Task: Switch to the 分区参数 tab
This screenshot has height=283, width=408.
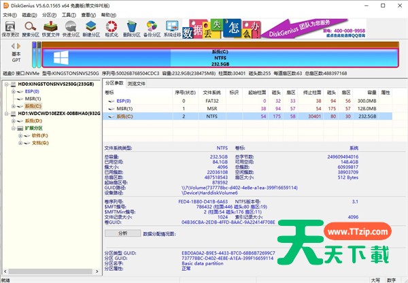Action: 114,83
